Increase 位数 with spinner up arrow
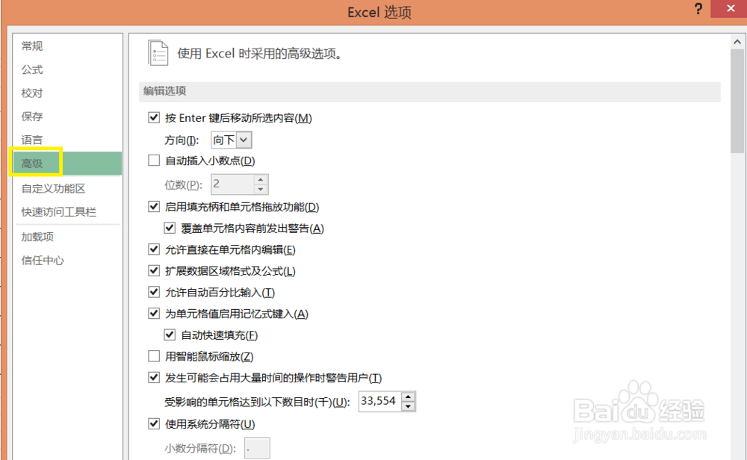 pos(261,179)
